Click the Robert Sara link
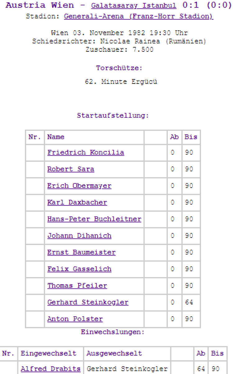The width and height of the screenshot is (233, 374). pyautogui.click(x=71, y=169)
